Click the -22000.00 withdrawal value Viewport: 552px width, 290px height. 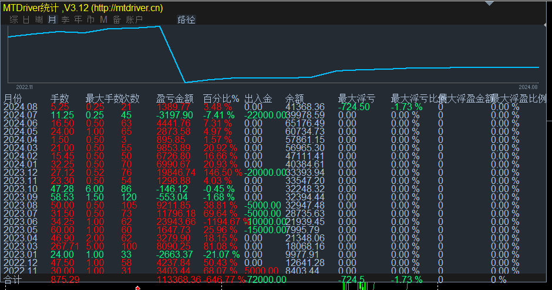(265, 115)
